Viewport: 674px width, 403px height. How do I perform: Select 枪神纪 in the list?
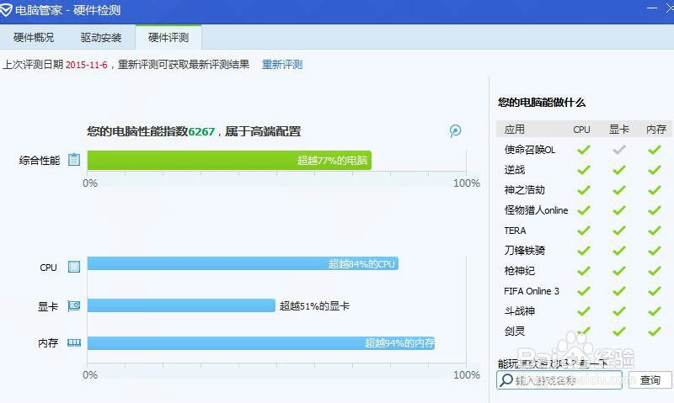point(520,271)
